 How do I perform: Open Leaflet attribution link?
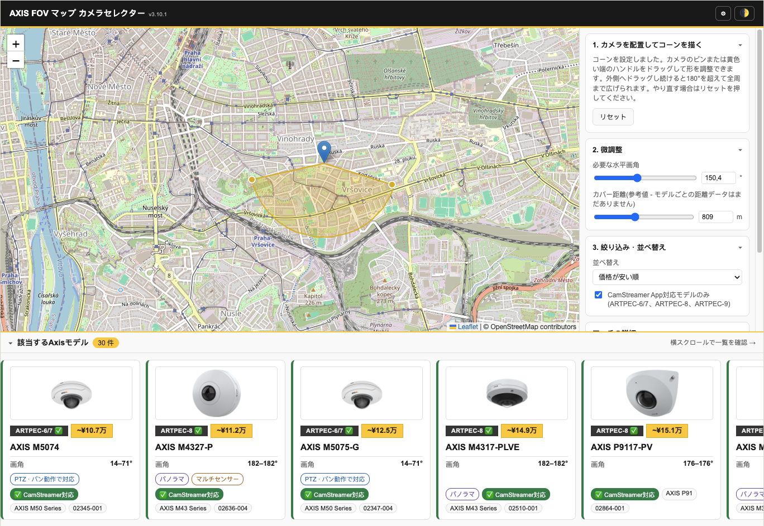pos(464,327)
